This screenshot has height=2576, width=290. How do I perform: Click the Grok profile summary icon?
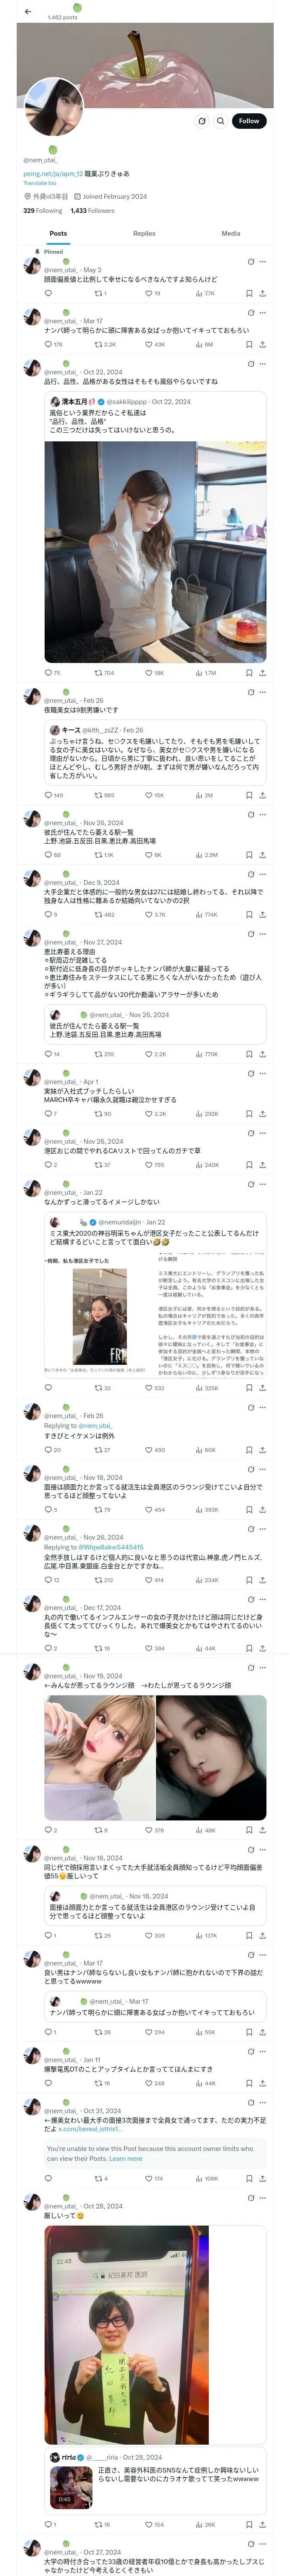[x=202, y=121]
